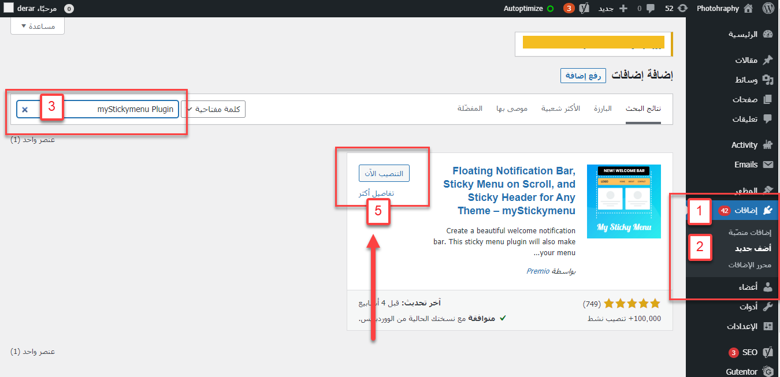The image size is (780, 377).
Task: Switch to the نتائج البحث tab
Action: click(x=644, y=109)
